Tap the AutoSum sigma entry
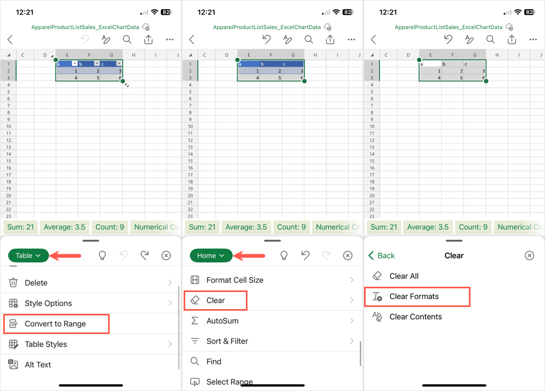Viewport: 545px width, 391px height. [x=222, y=321]
